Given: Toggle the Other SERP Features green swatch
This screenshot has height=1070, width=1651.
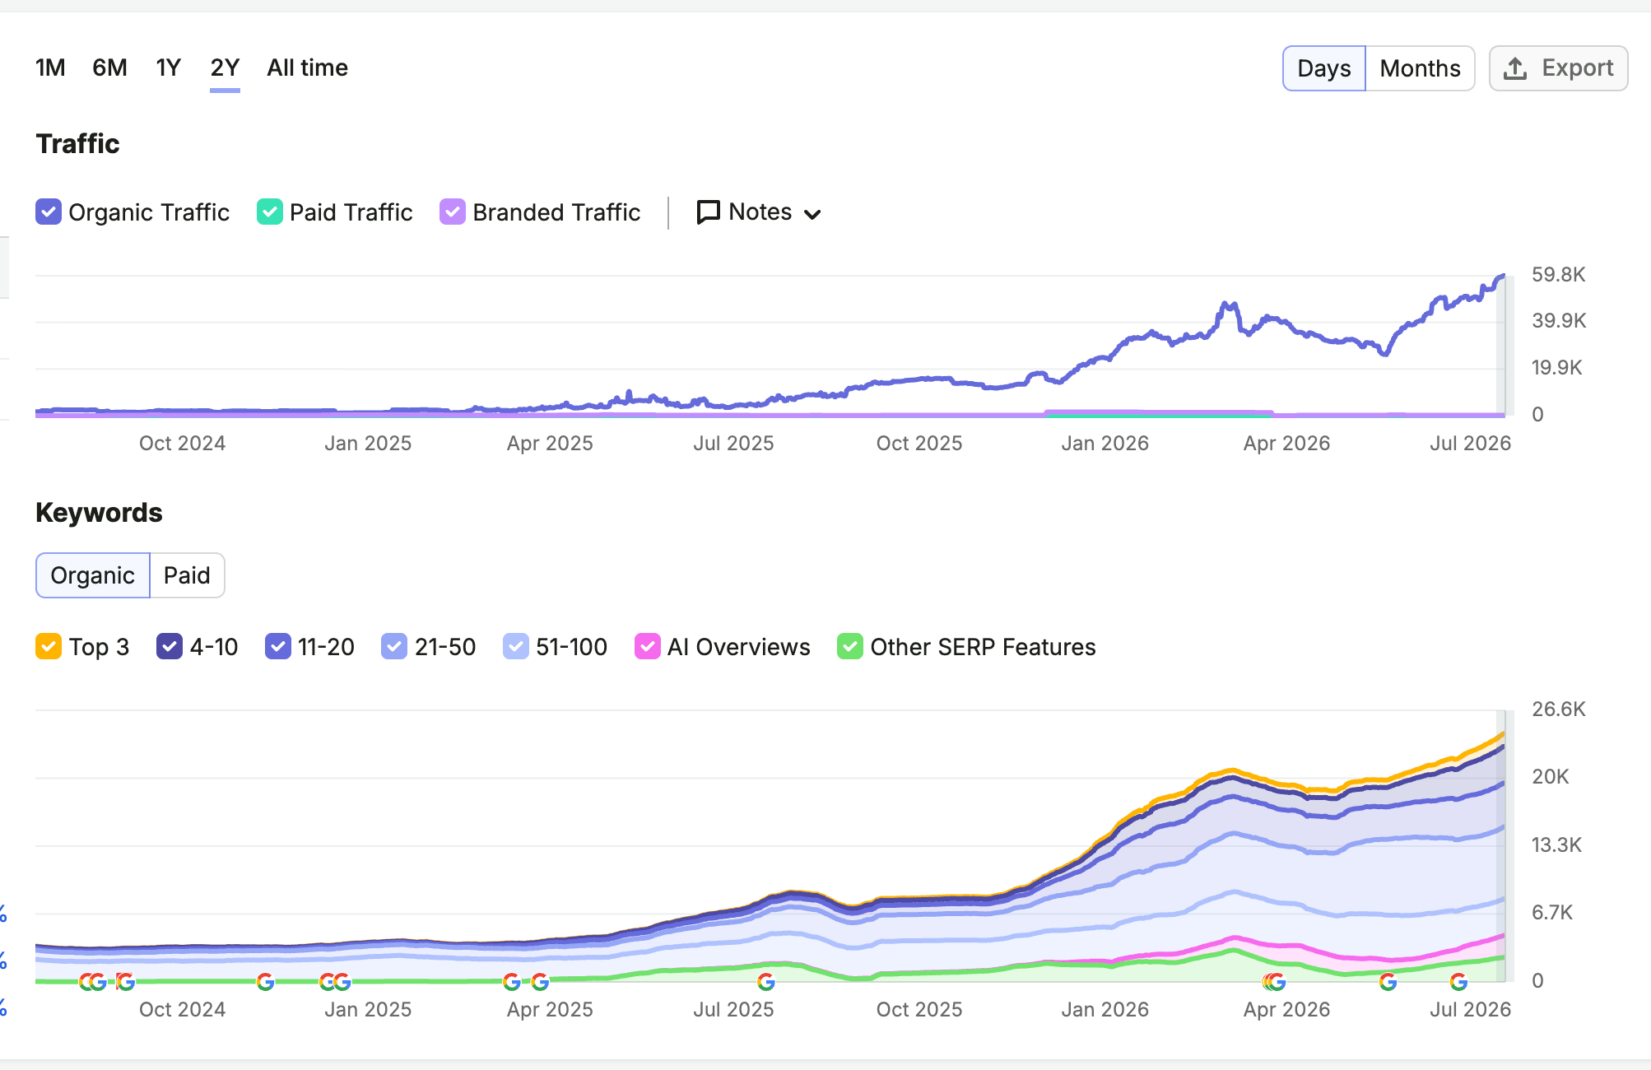Looking at the screenshot, I should (x=850, y=647).
